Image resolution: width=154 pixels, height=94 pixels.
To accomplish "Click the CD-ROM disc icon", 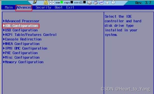I will [101, 2].
